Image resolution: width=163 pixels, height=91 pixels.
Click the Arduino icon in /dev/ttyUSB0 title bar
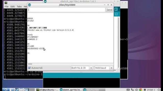click(x=30, y=5)
